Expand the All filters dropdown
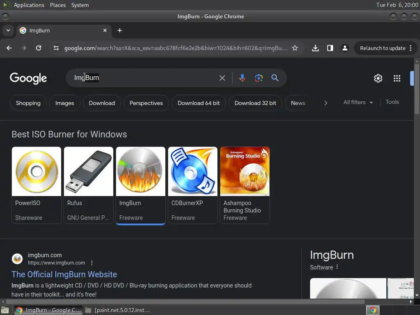The width and height of the screenshot is (420, 315). coord(358,102)
